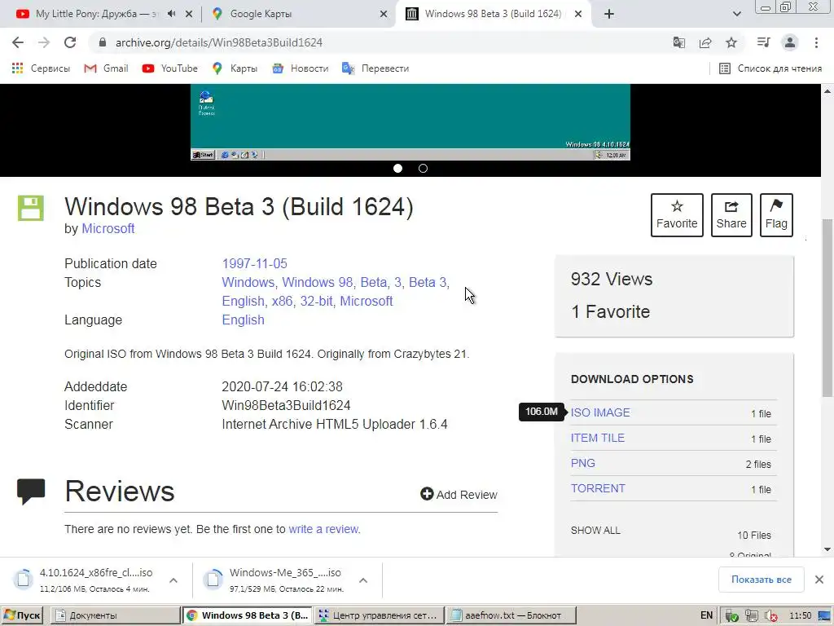Download the ITEM TILE file

597,438
